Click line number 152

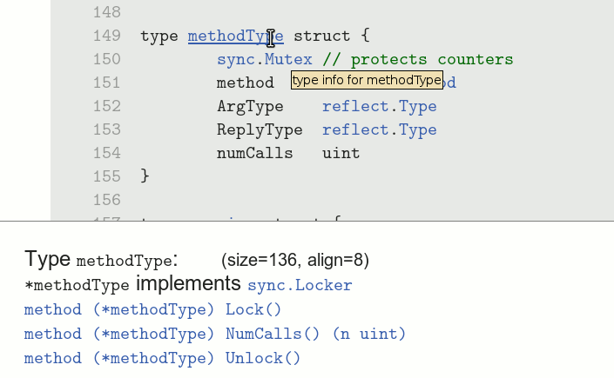pyautogui.click(x=105, y=107)
